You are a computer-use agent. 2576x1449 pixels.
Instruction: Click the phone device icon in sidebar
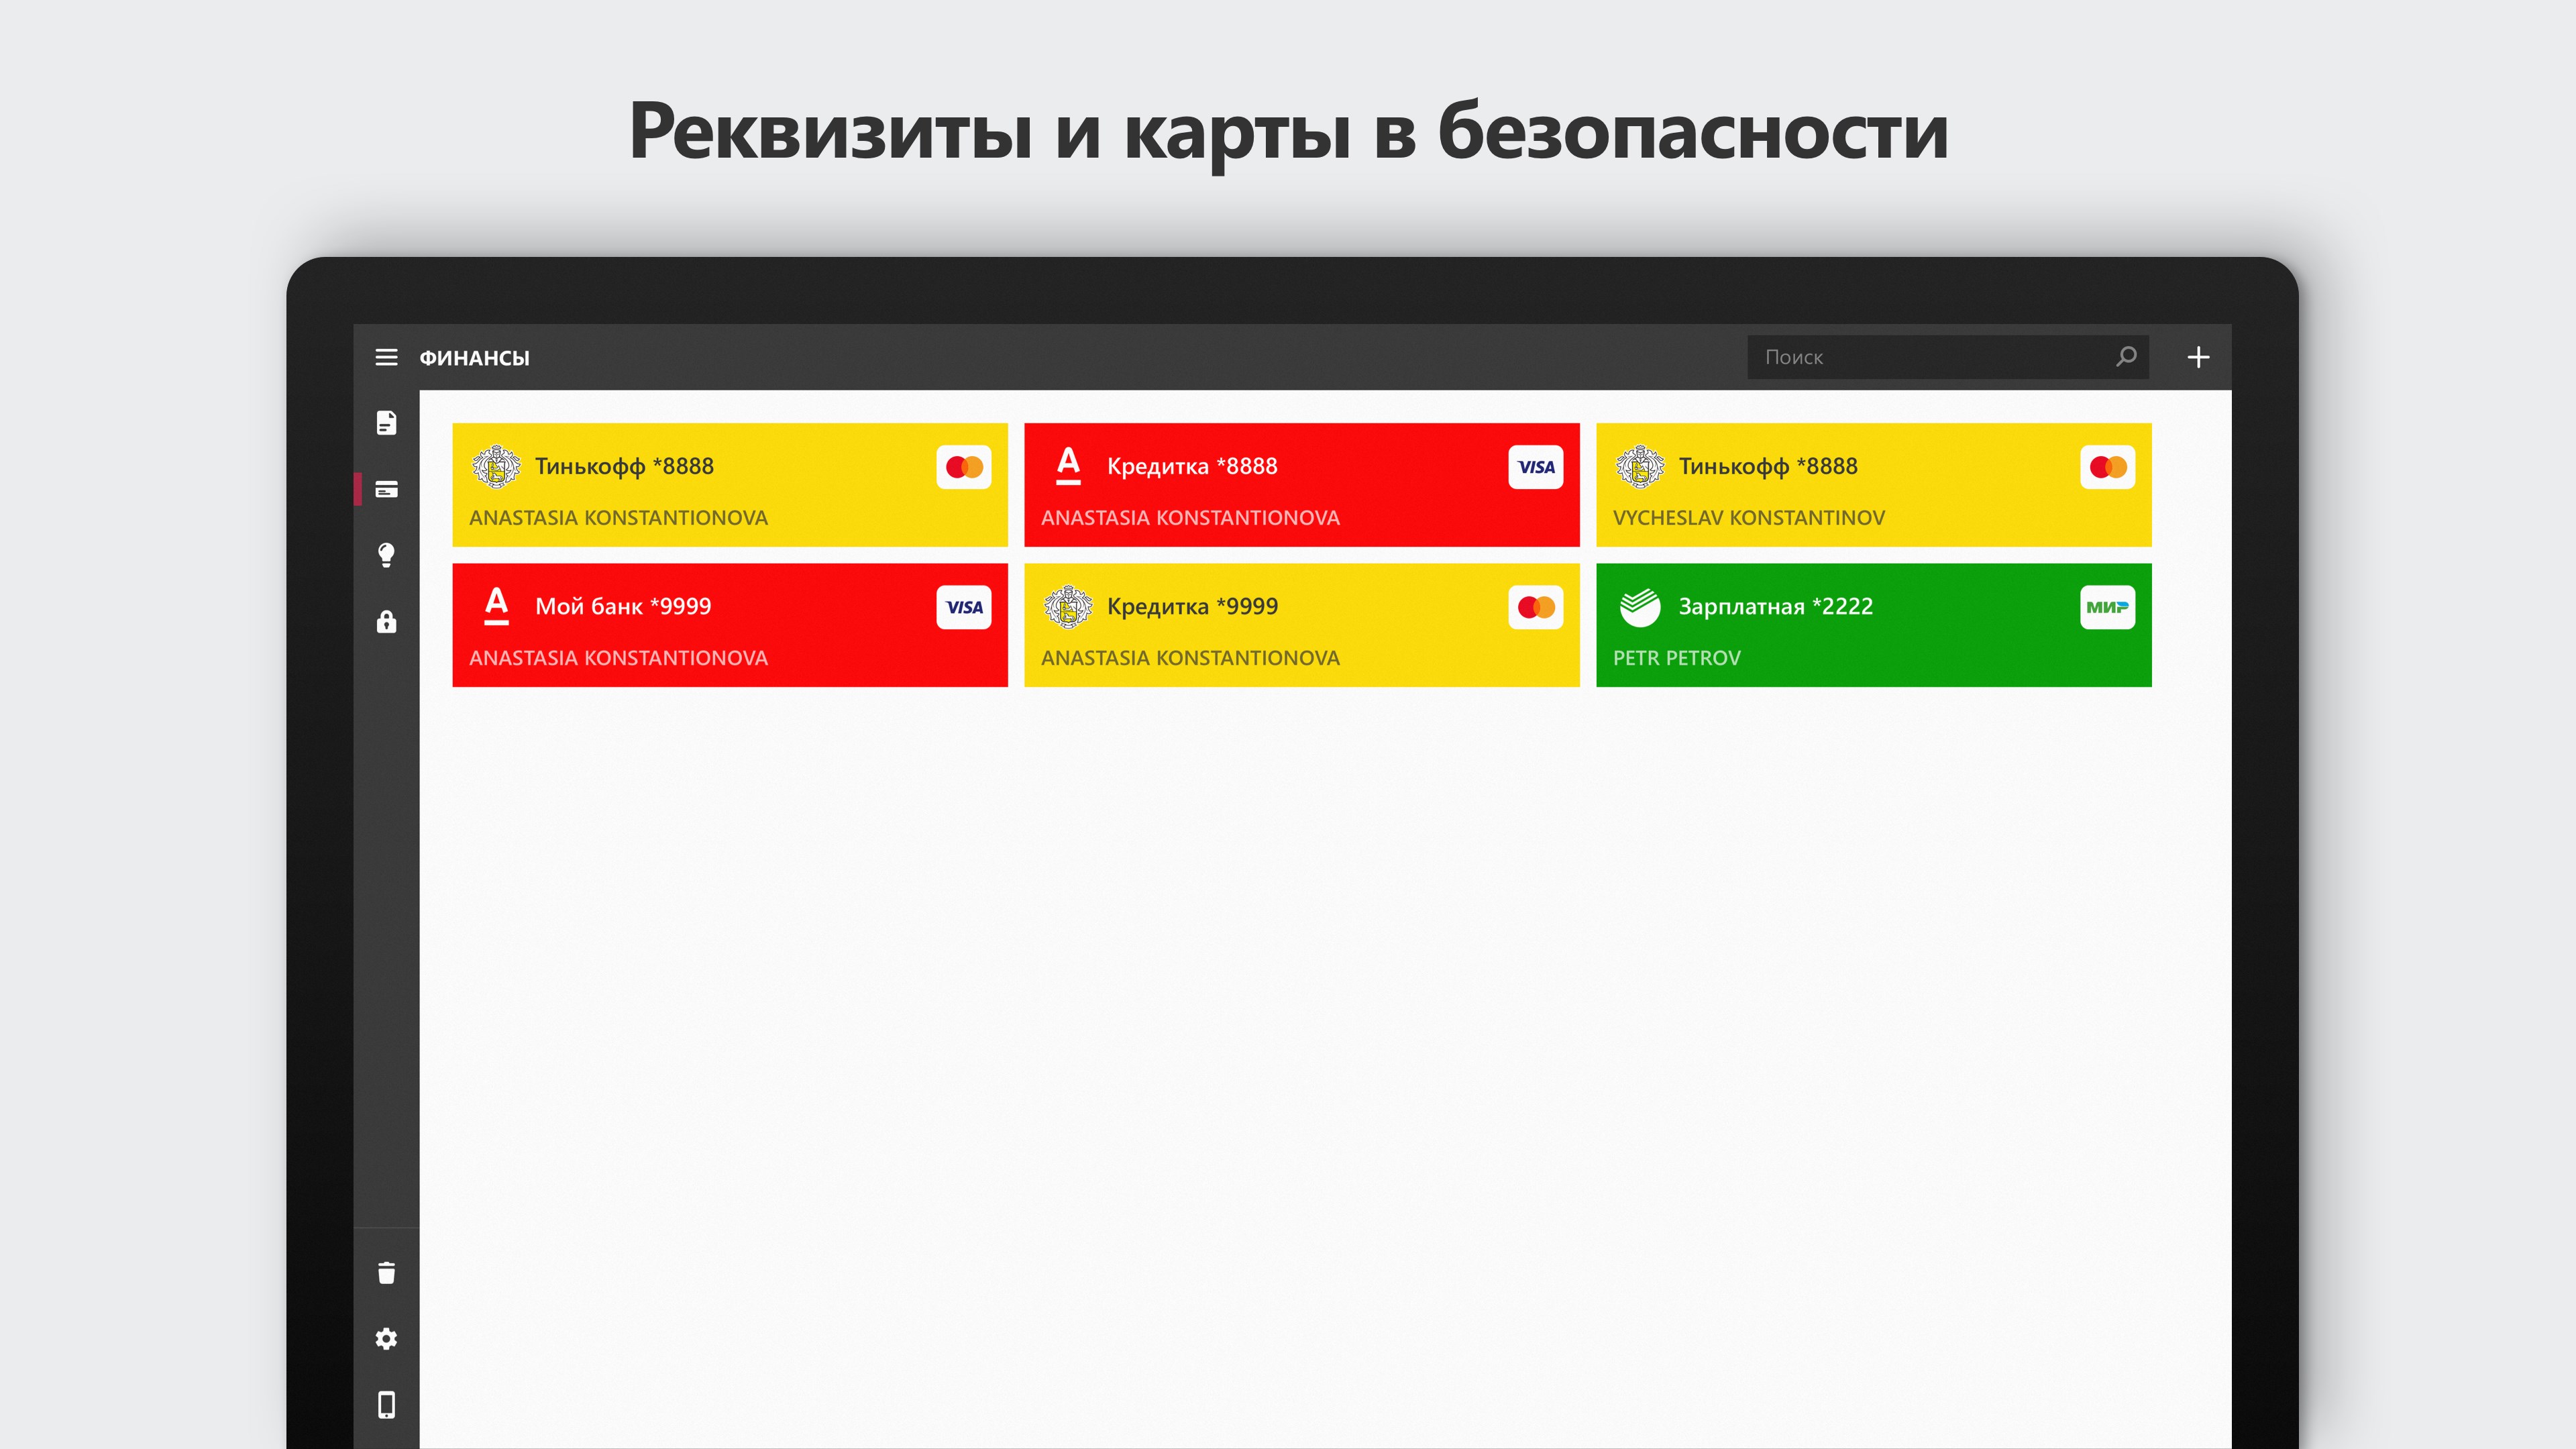[386, 1404]
